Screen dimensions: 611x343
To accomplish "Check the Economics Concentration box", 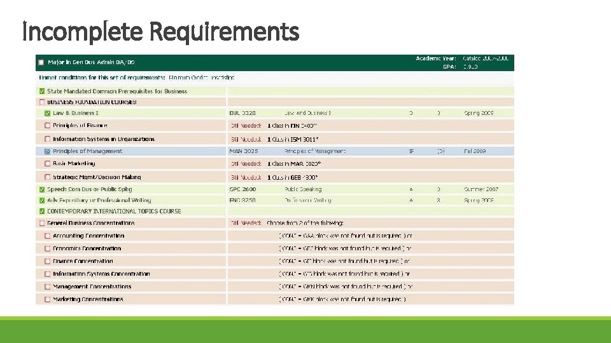I will coord(48,248).
